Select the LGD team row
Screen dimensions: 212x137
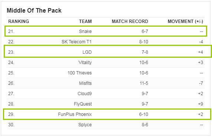pos(108,51)
